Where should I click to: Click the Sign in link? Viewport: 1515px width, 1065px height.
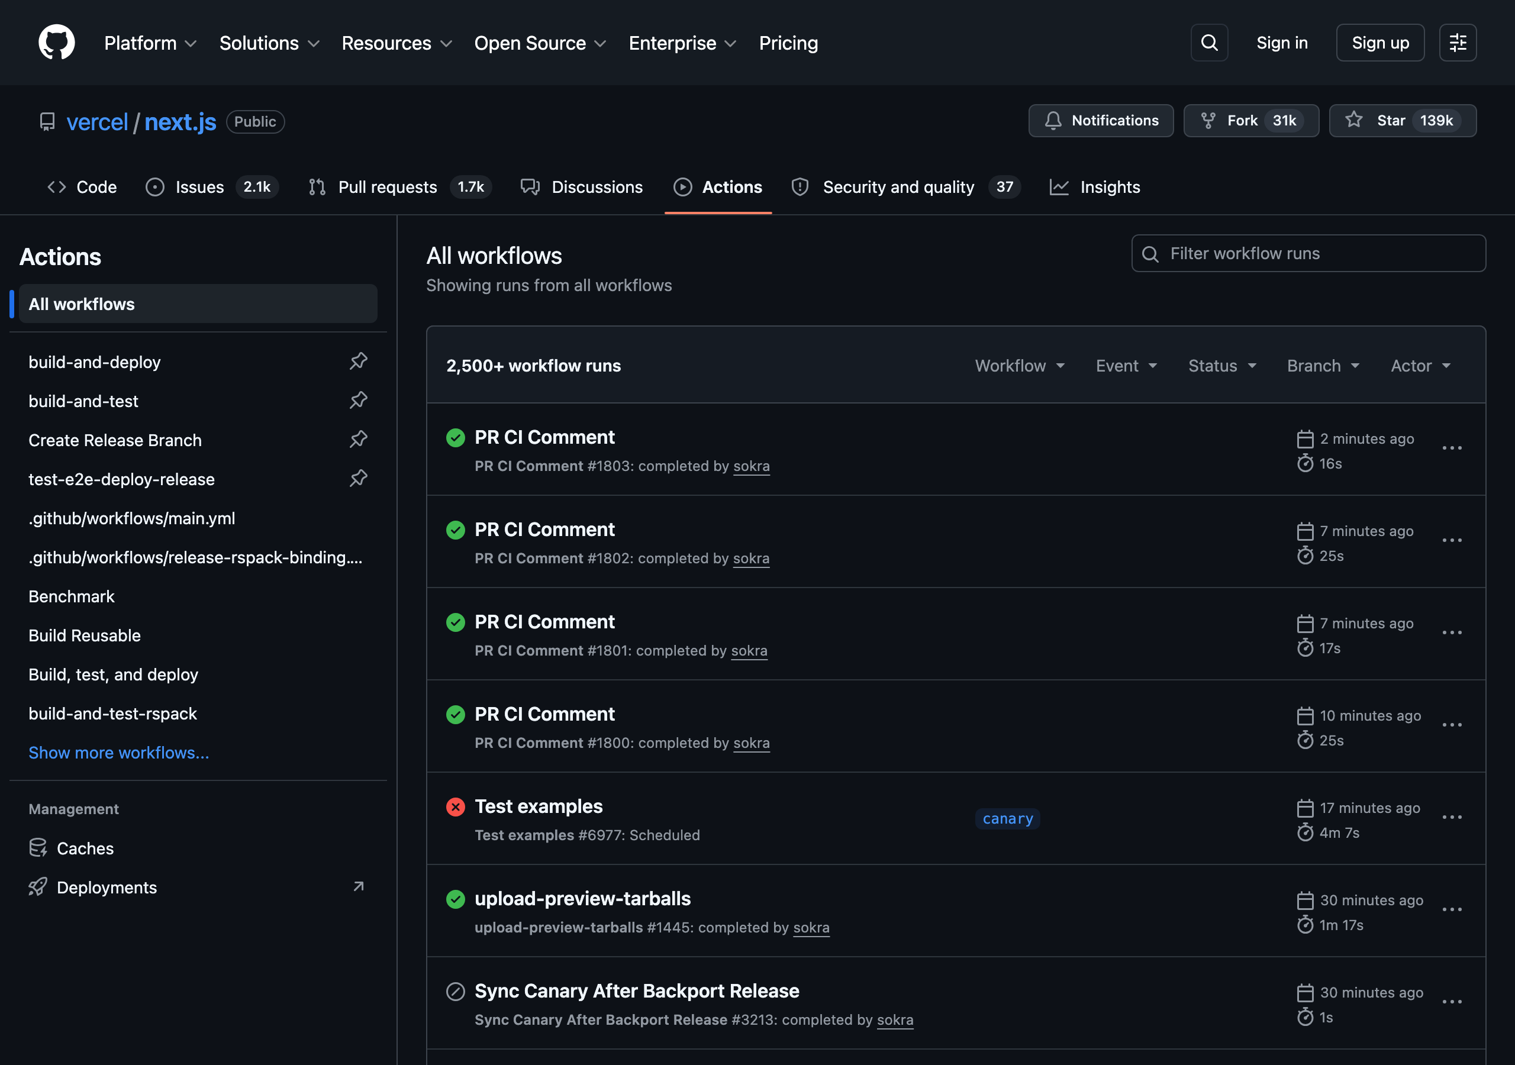pyautogui.click(x=1281, y=43)
